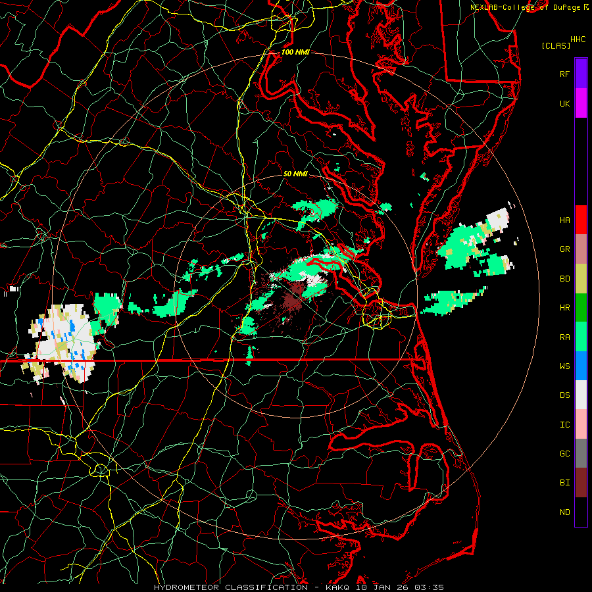592x592 pixels.
Task: Click the HA legend label
Action: [x=564, y=220]
